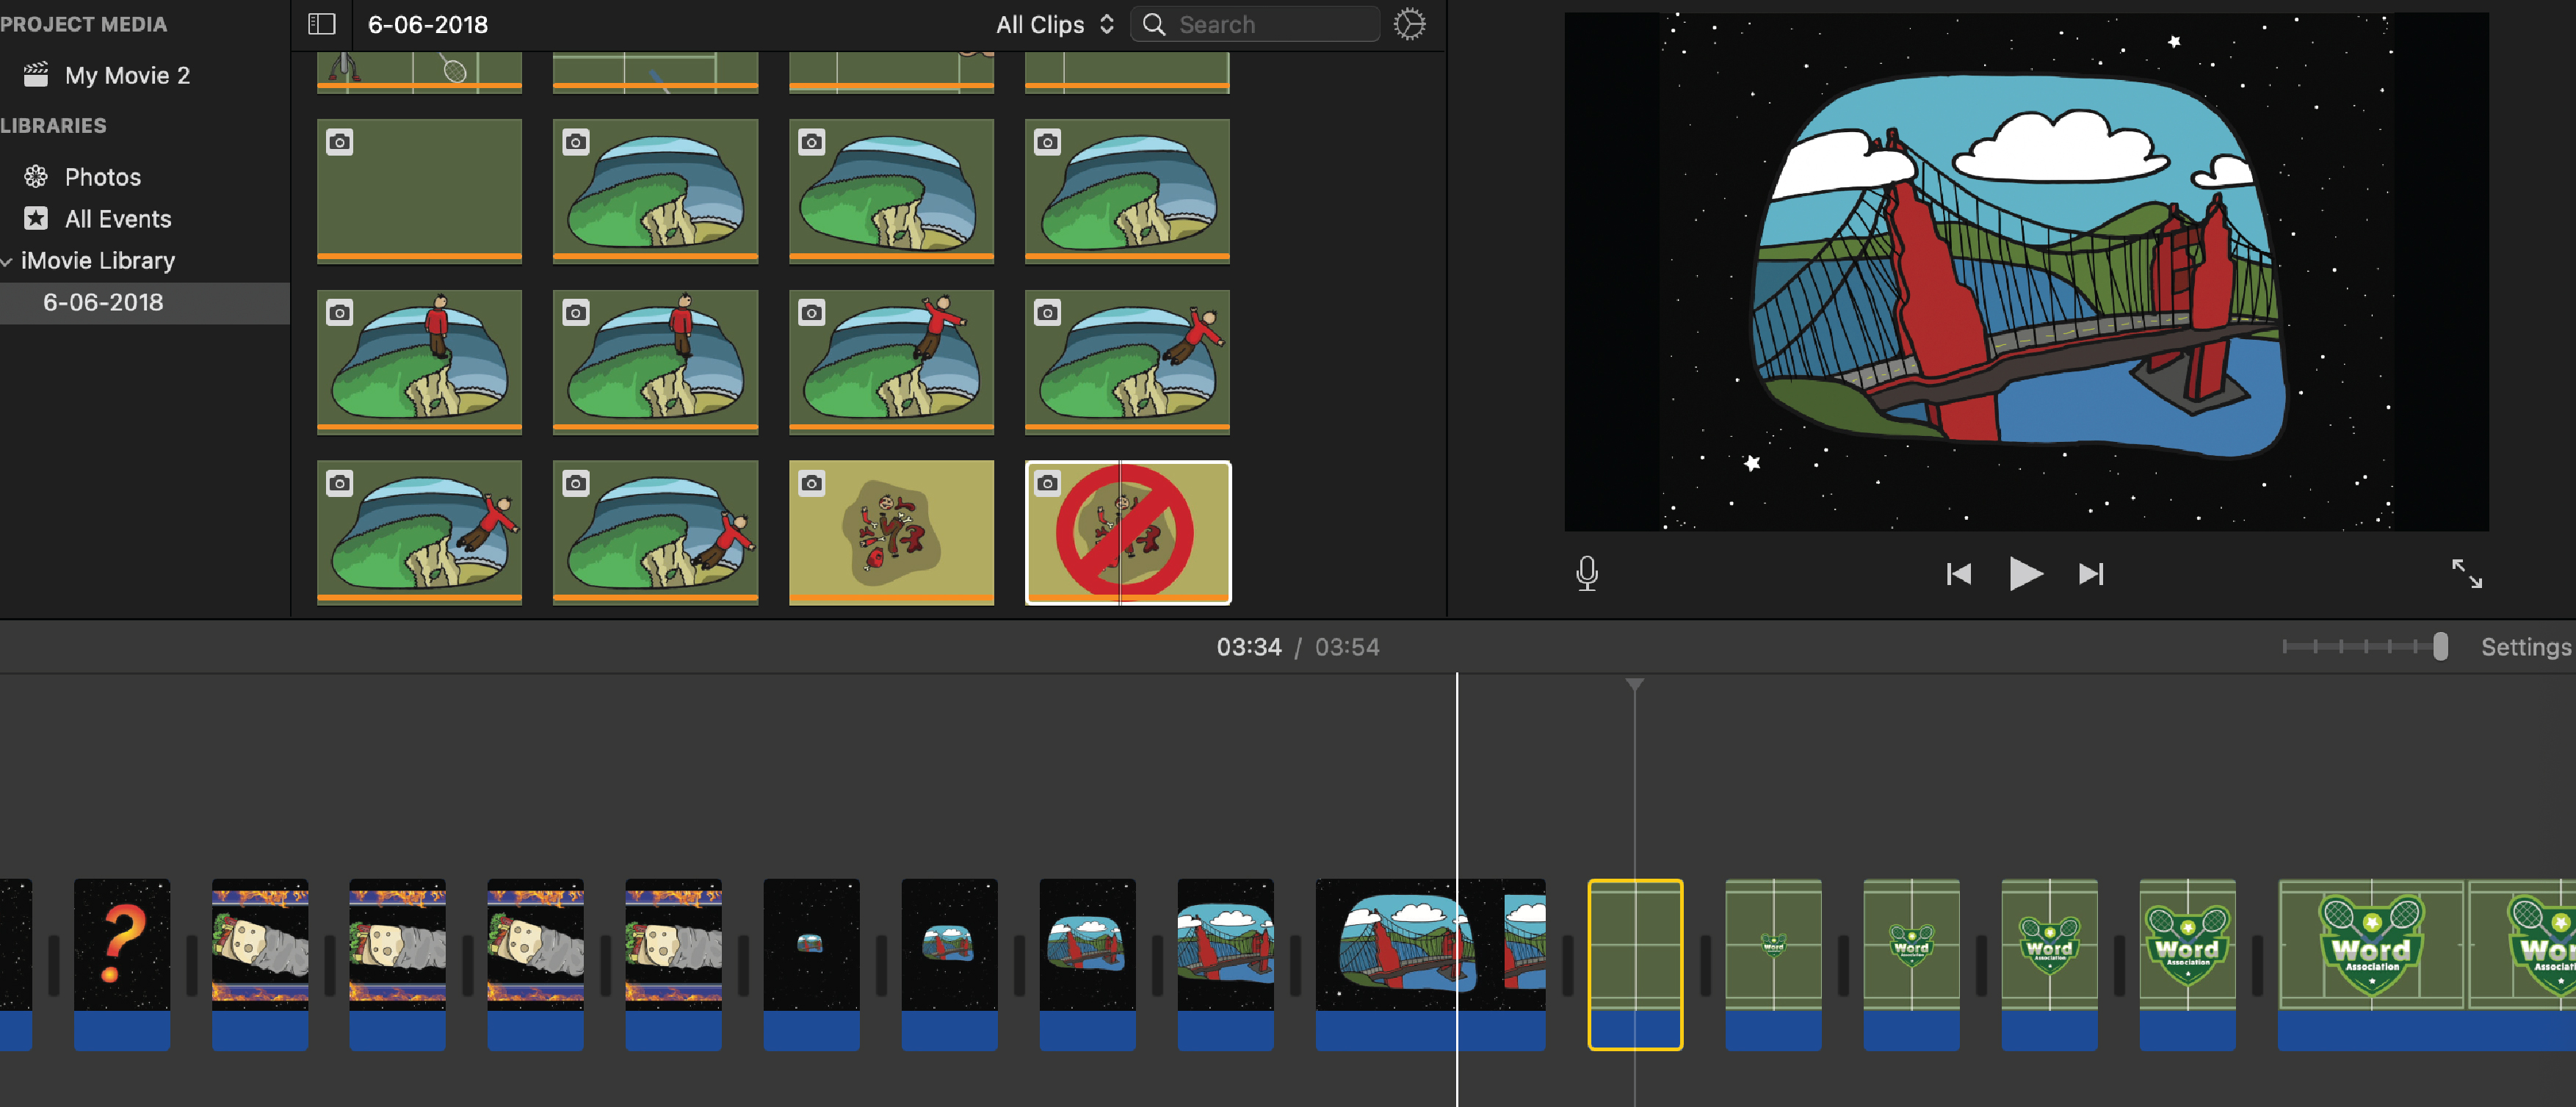Screen dimensions: 2576x1107
Task: Enter fullscreen playback with arrows icon
Action: pyautogui.click(x=2466, y=574)
